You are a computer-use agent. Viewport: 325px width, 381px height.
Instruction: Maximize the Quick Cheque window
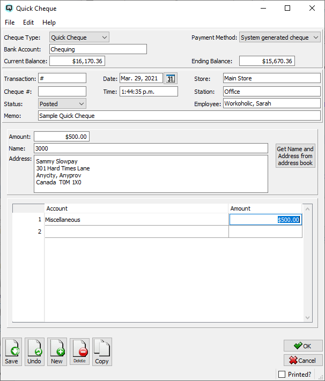pos(287,8)
